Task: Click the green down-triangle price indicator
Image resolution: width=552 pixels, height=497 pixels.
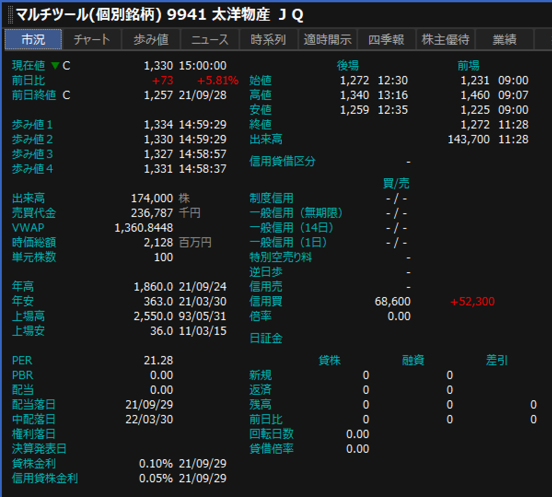Action: [55, 66]
